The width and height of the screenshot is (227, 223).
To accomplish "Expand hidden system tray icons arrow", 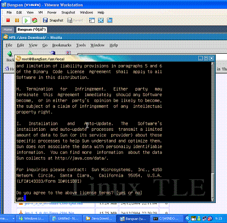I will (187, 218).
